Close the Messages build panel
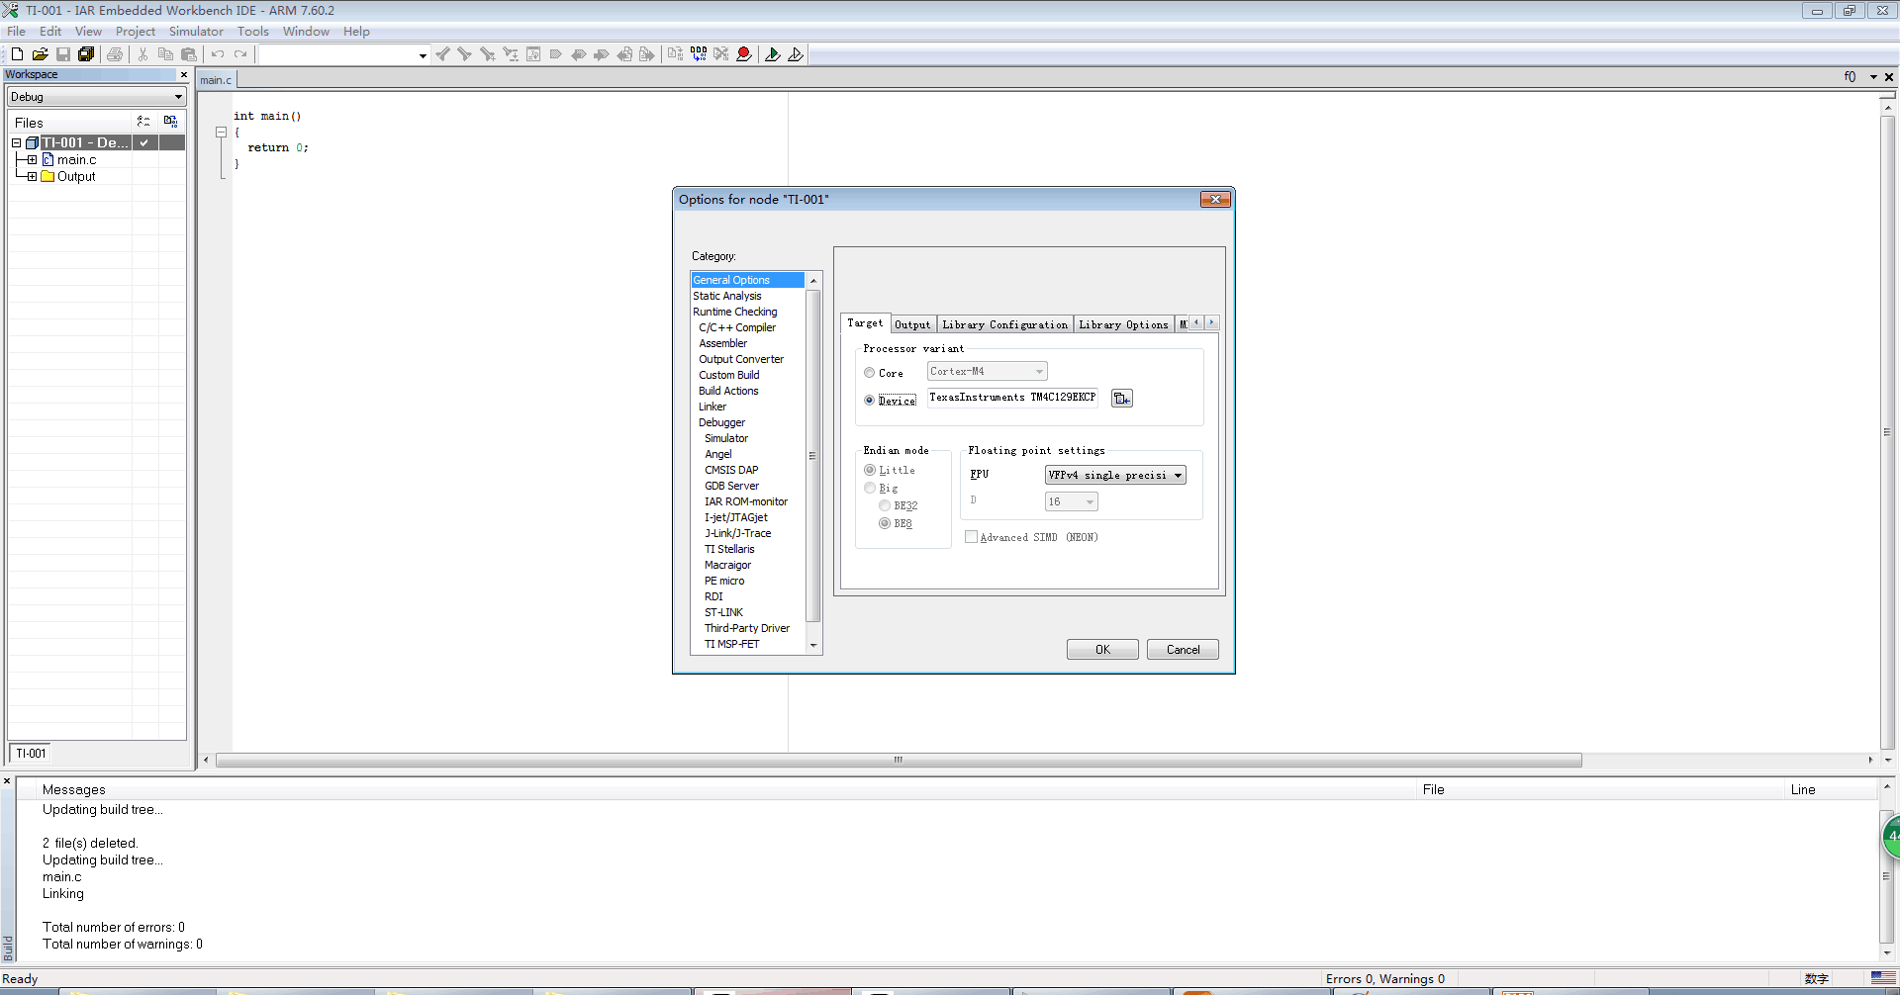Screen dimensions: 1900x995 pyautogui.click(x=7, y=781)
